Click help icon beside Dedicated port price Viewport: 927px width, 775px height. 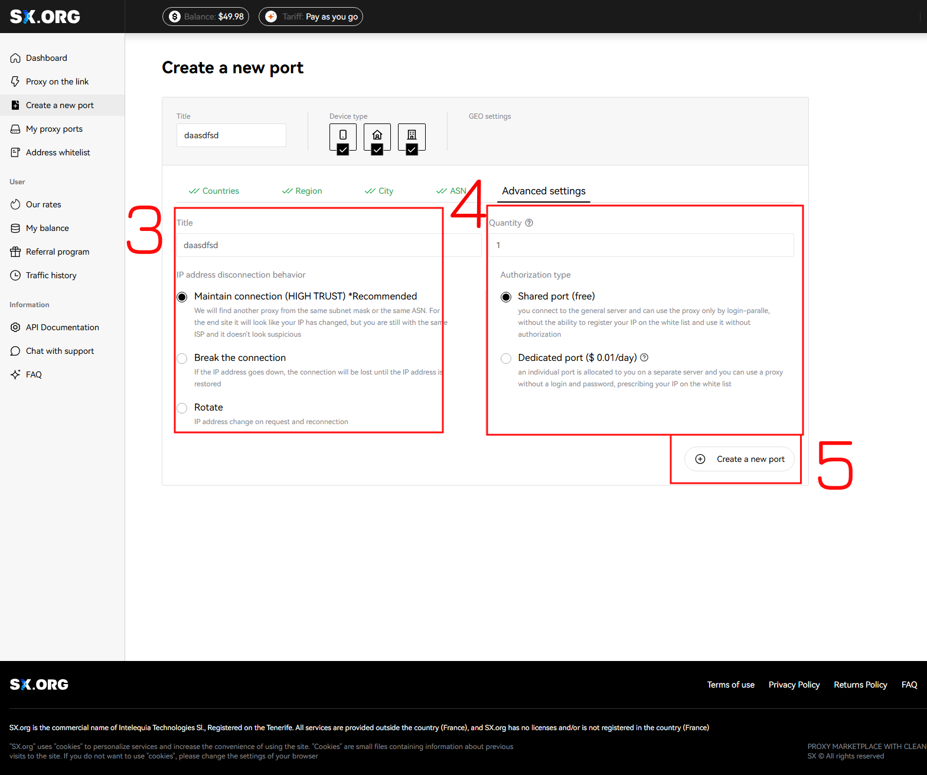(x=644, y=357)
